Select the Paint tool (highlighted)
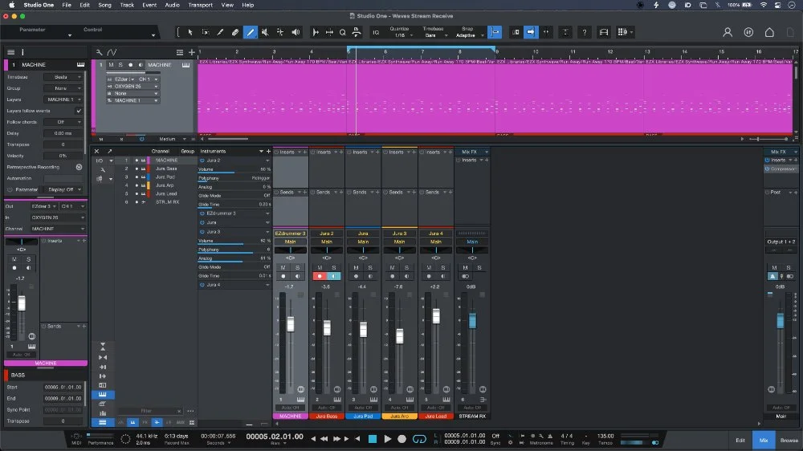 point(250,32)
